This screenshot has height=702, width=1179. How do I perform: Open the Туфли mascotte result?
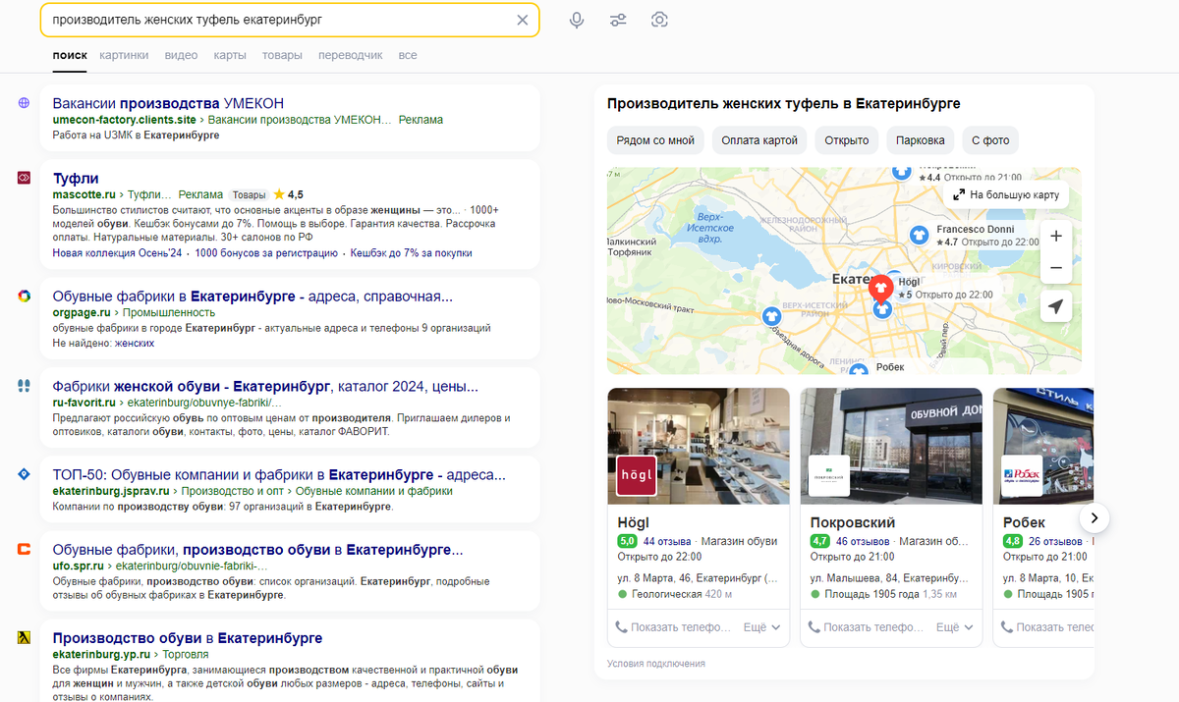76,178
